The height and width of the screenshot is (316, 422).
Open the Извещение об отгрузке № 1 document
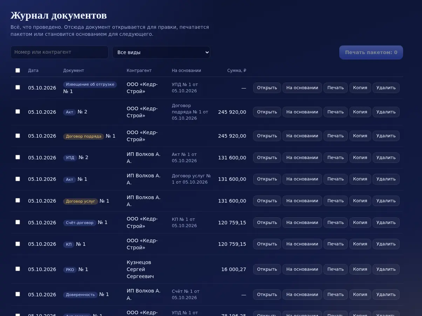(x=267, y=88)
